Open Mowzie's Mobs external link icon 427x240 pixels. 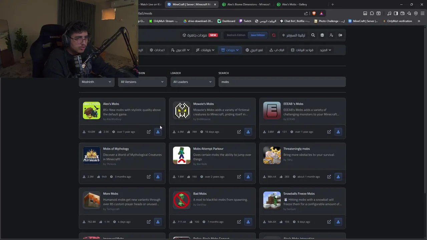(239, 132)
